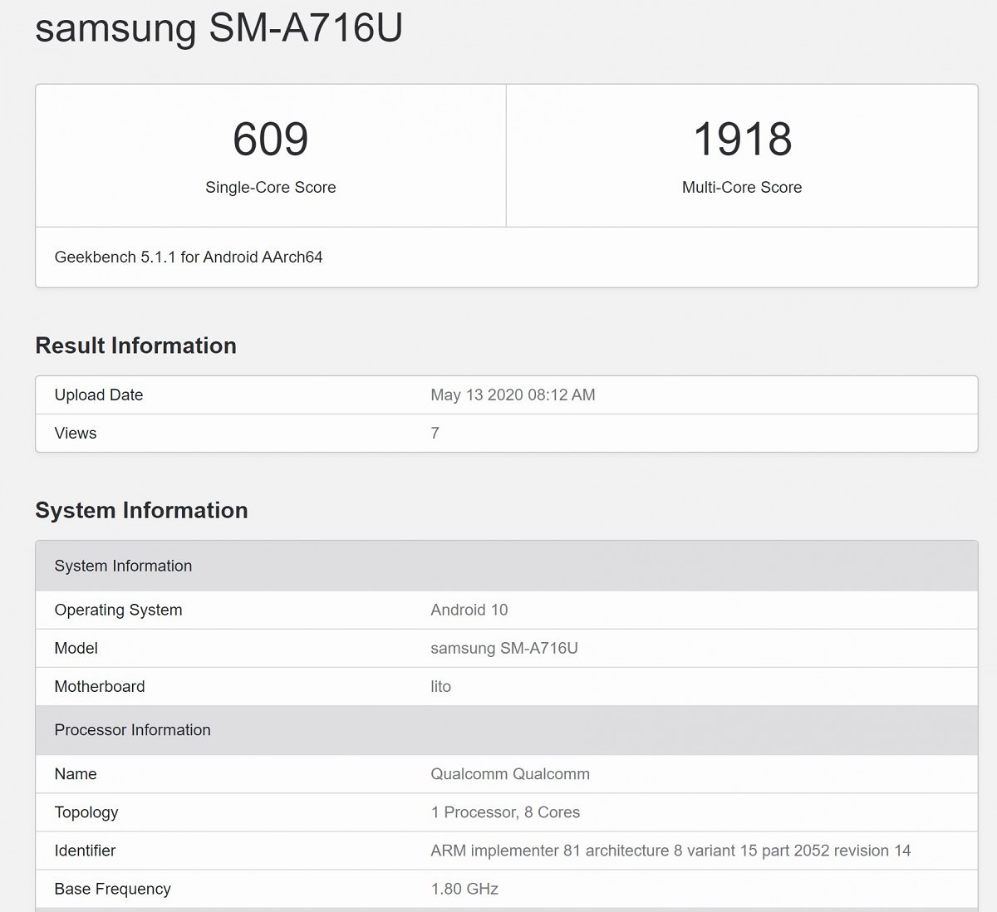Select the Upload Date row
This screenshot has width=997, height=912.
(x=98, y=395)
